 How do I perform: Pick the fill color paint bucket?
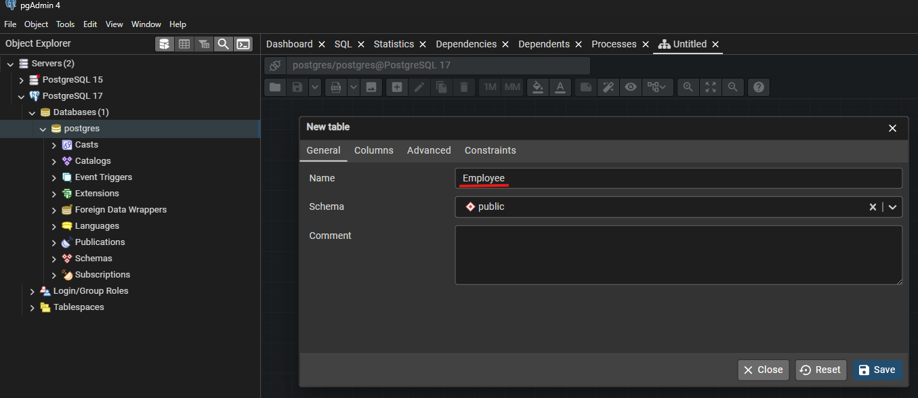point(537,87)
